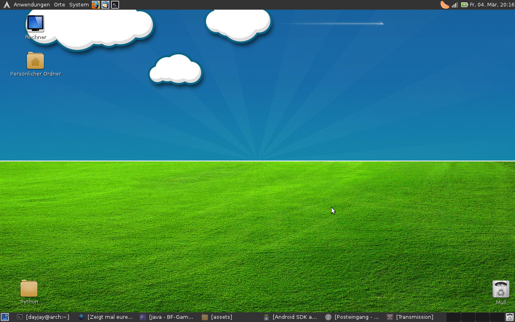This screenshot has width=515, height=322.
Task: Select the Persönlicher Ordner desktop icon
Action: coord(35,64)
